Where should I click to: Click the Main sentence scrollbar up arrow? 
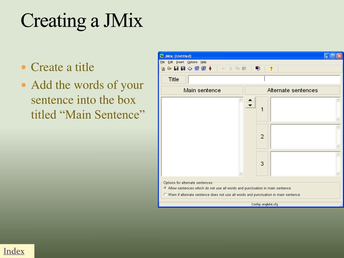coord(241,100)
